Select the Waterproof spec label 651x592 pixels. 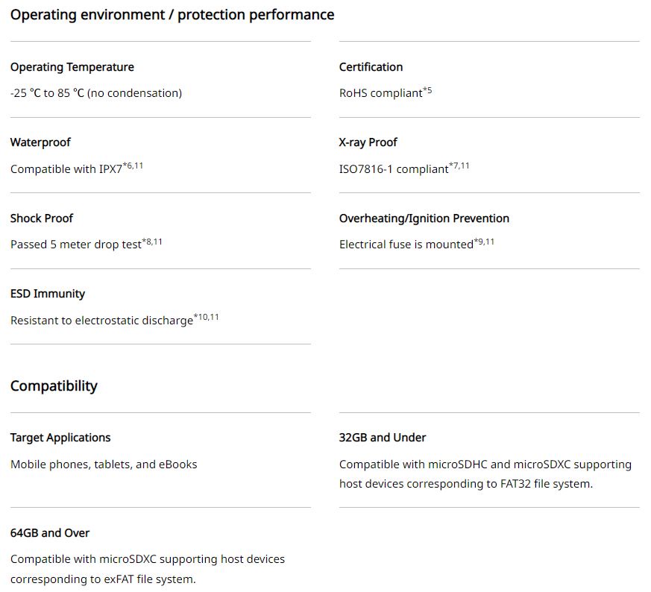point(41,142)
